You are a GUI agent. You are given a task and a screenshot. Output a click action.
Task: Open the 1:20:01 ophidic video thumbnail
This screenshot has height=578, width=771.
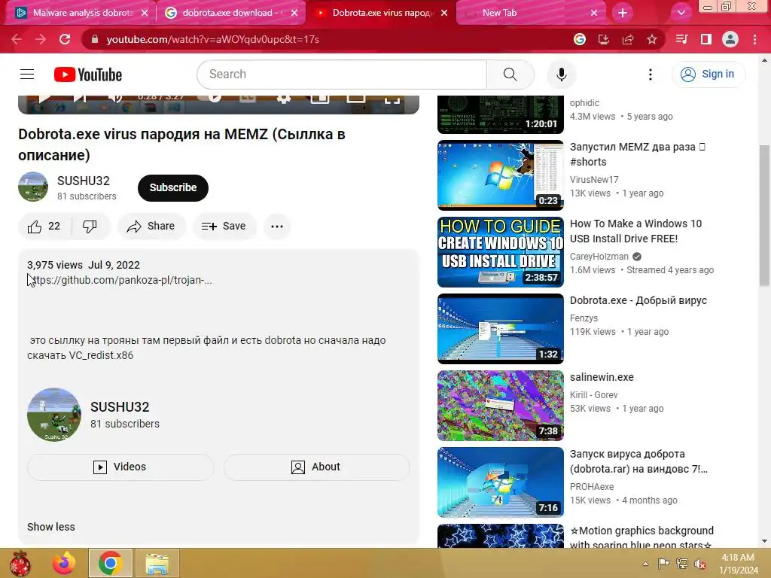coord(501,114)
